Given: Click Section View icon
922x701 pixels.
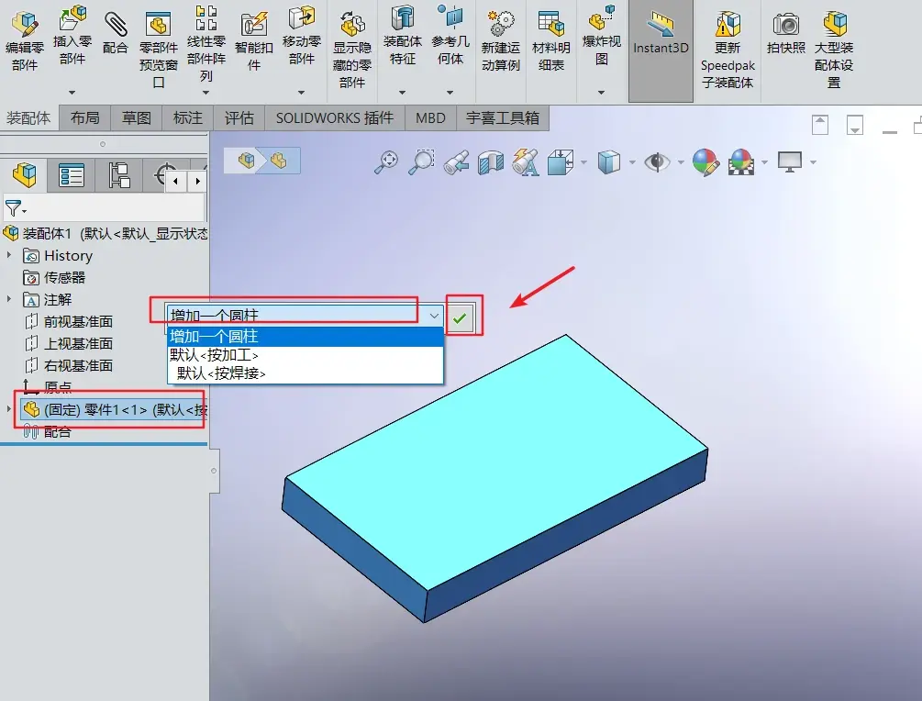Looking at the screenshot, I should click(491, 163).
